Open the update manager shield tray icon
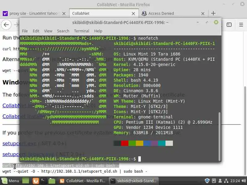 click(x=207, y=181)
